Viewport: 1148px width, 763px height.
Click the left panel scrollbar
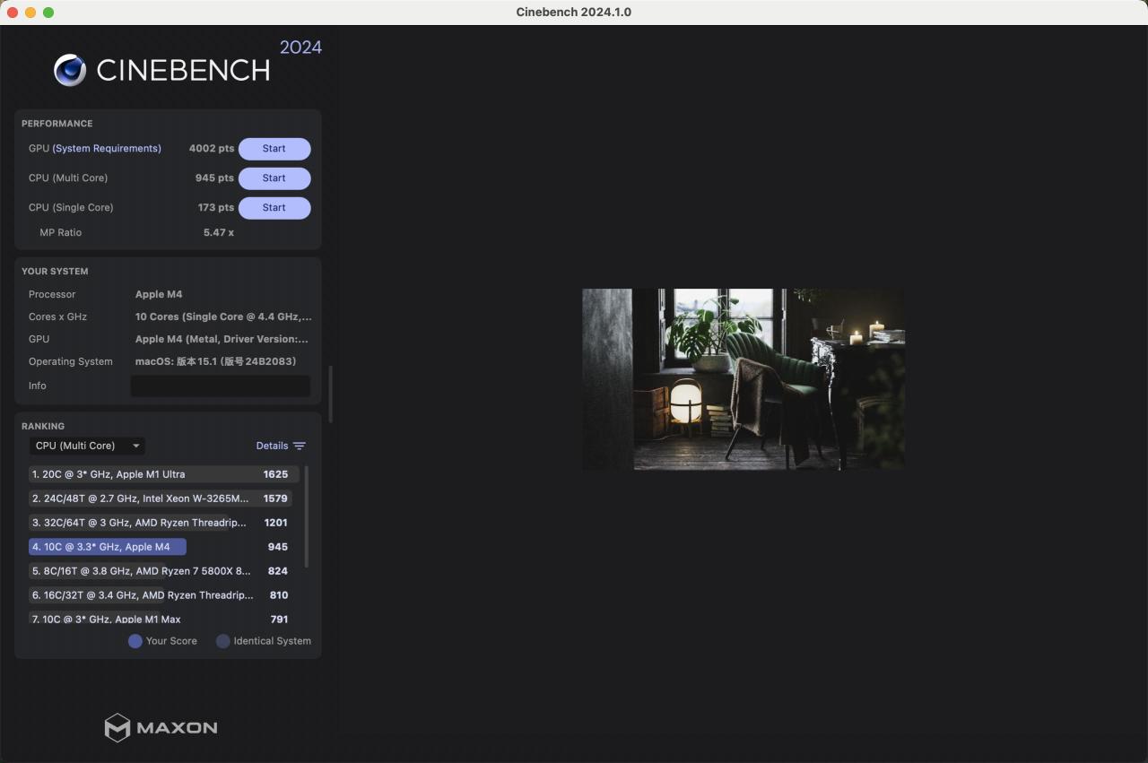[331, 394]
